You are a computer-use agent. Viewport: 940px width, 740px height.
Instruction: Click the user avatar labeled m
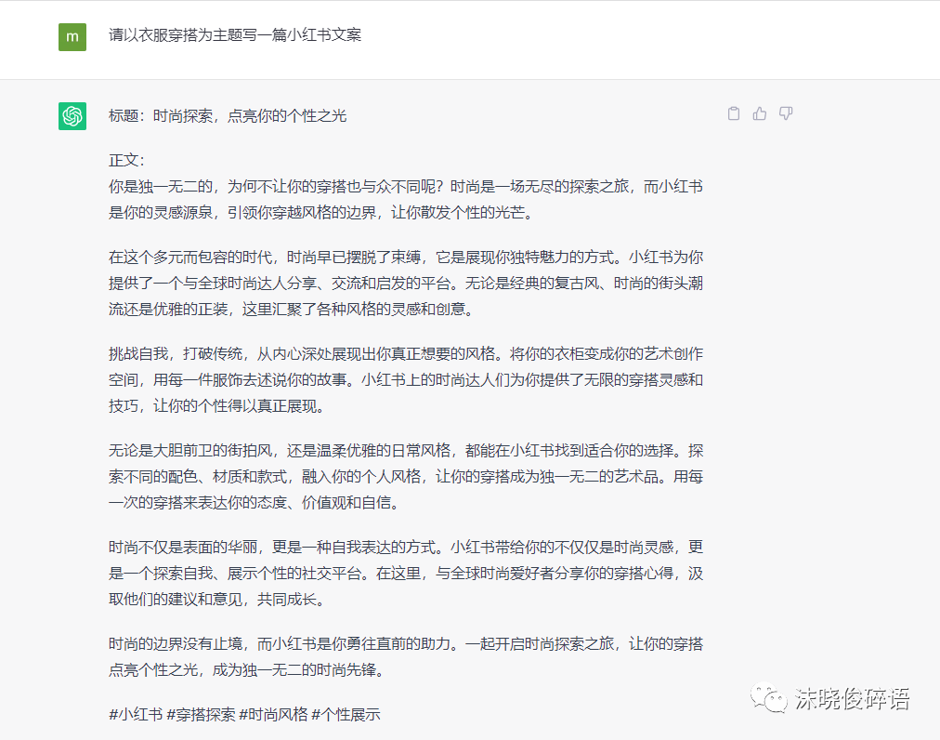[72, 36]
